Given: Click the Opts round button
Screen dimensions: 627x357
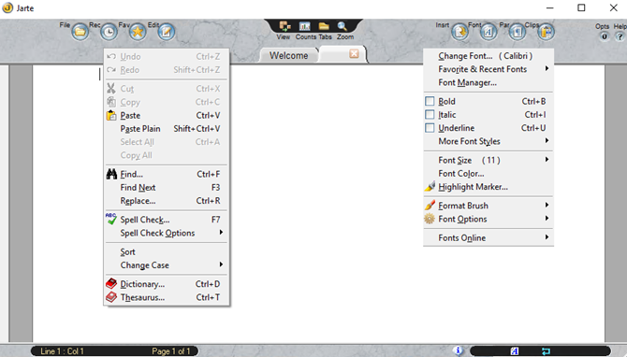Looking at the screenshot, I should click(605, 36).
